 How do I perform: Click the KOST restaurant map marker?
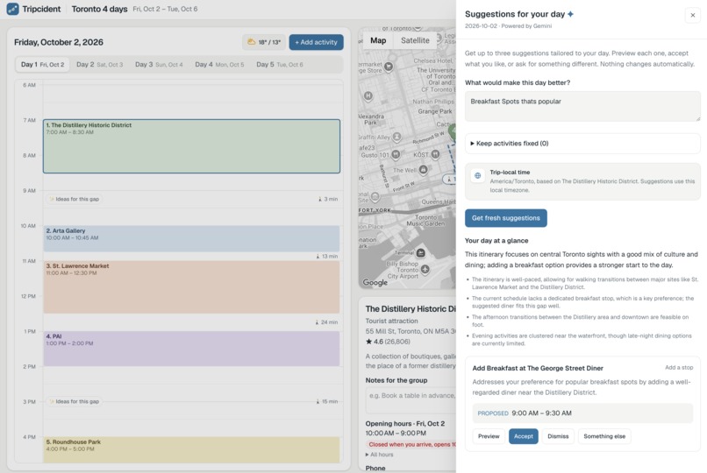435,154
